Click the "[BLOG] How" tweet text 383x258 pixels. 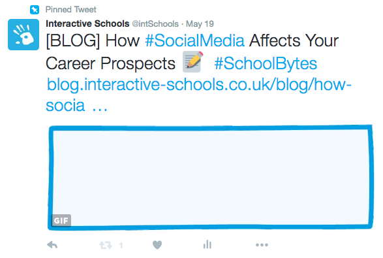click(93, 40)
